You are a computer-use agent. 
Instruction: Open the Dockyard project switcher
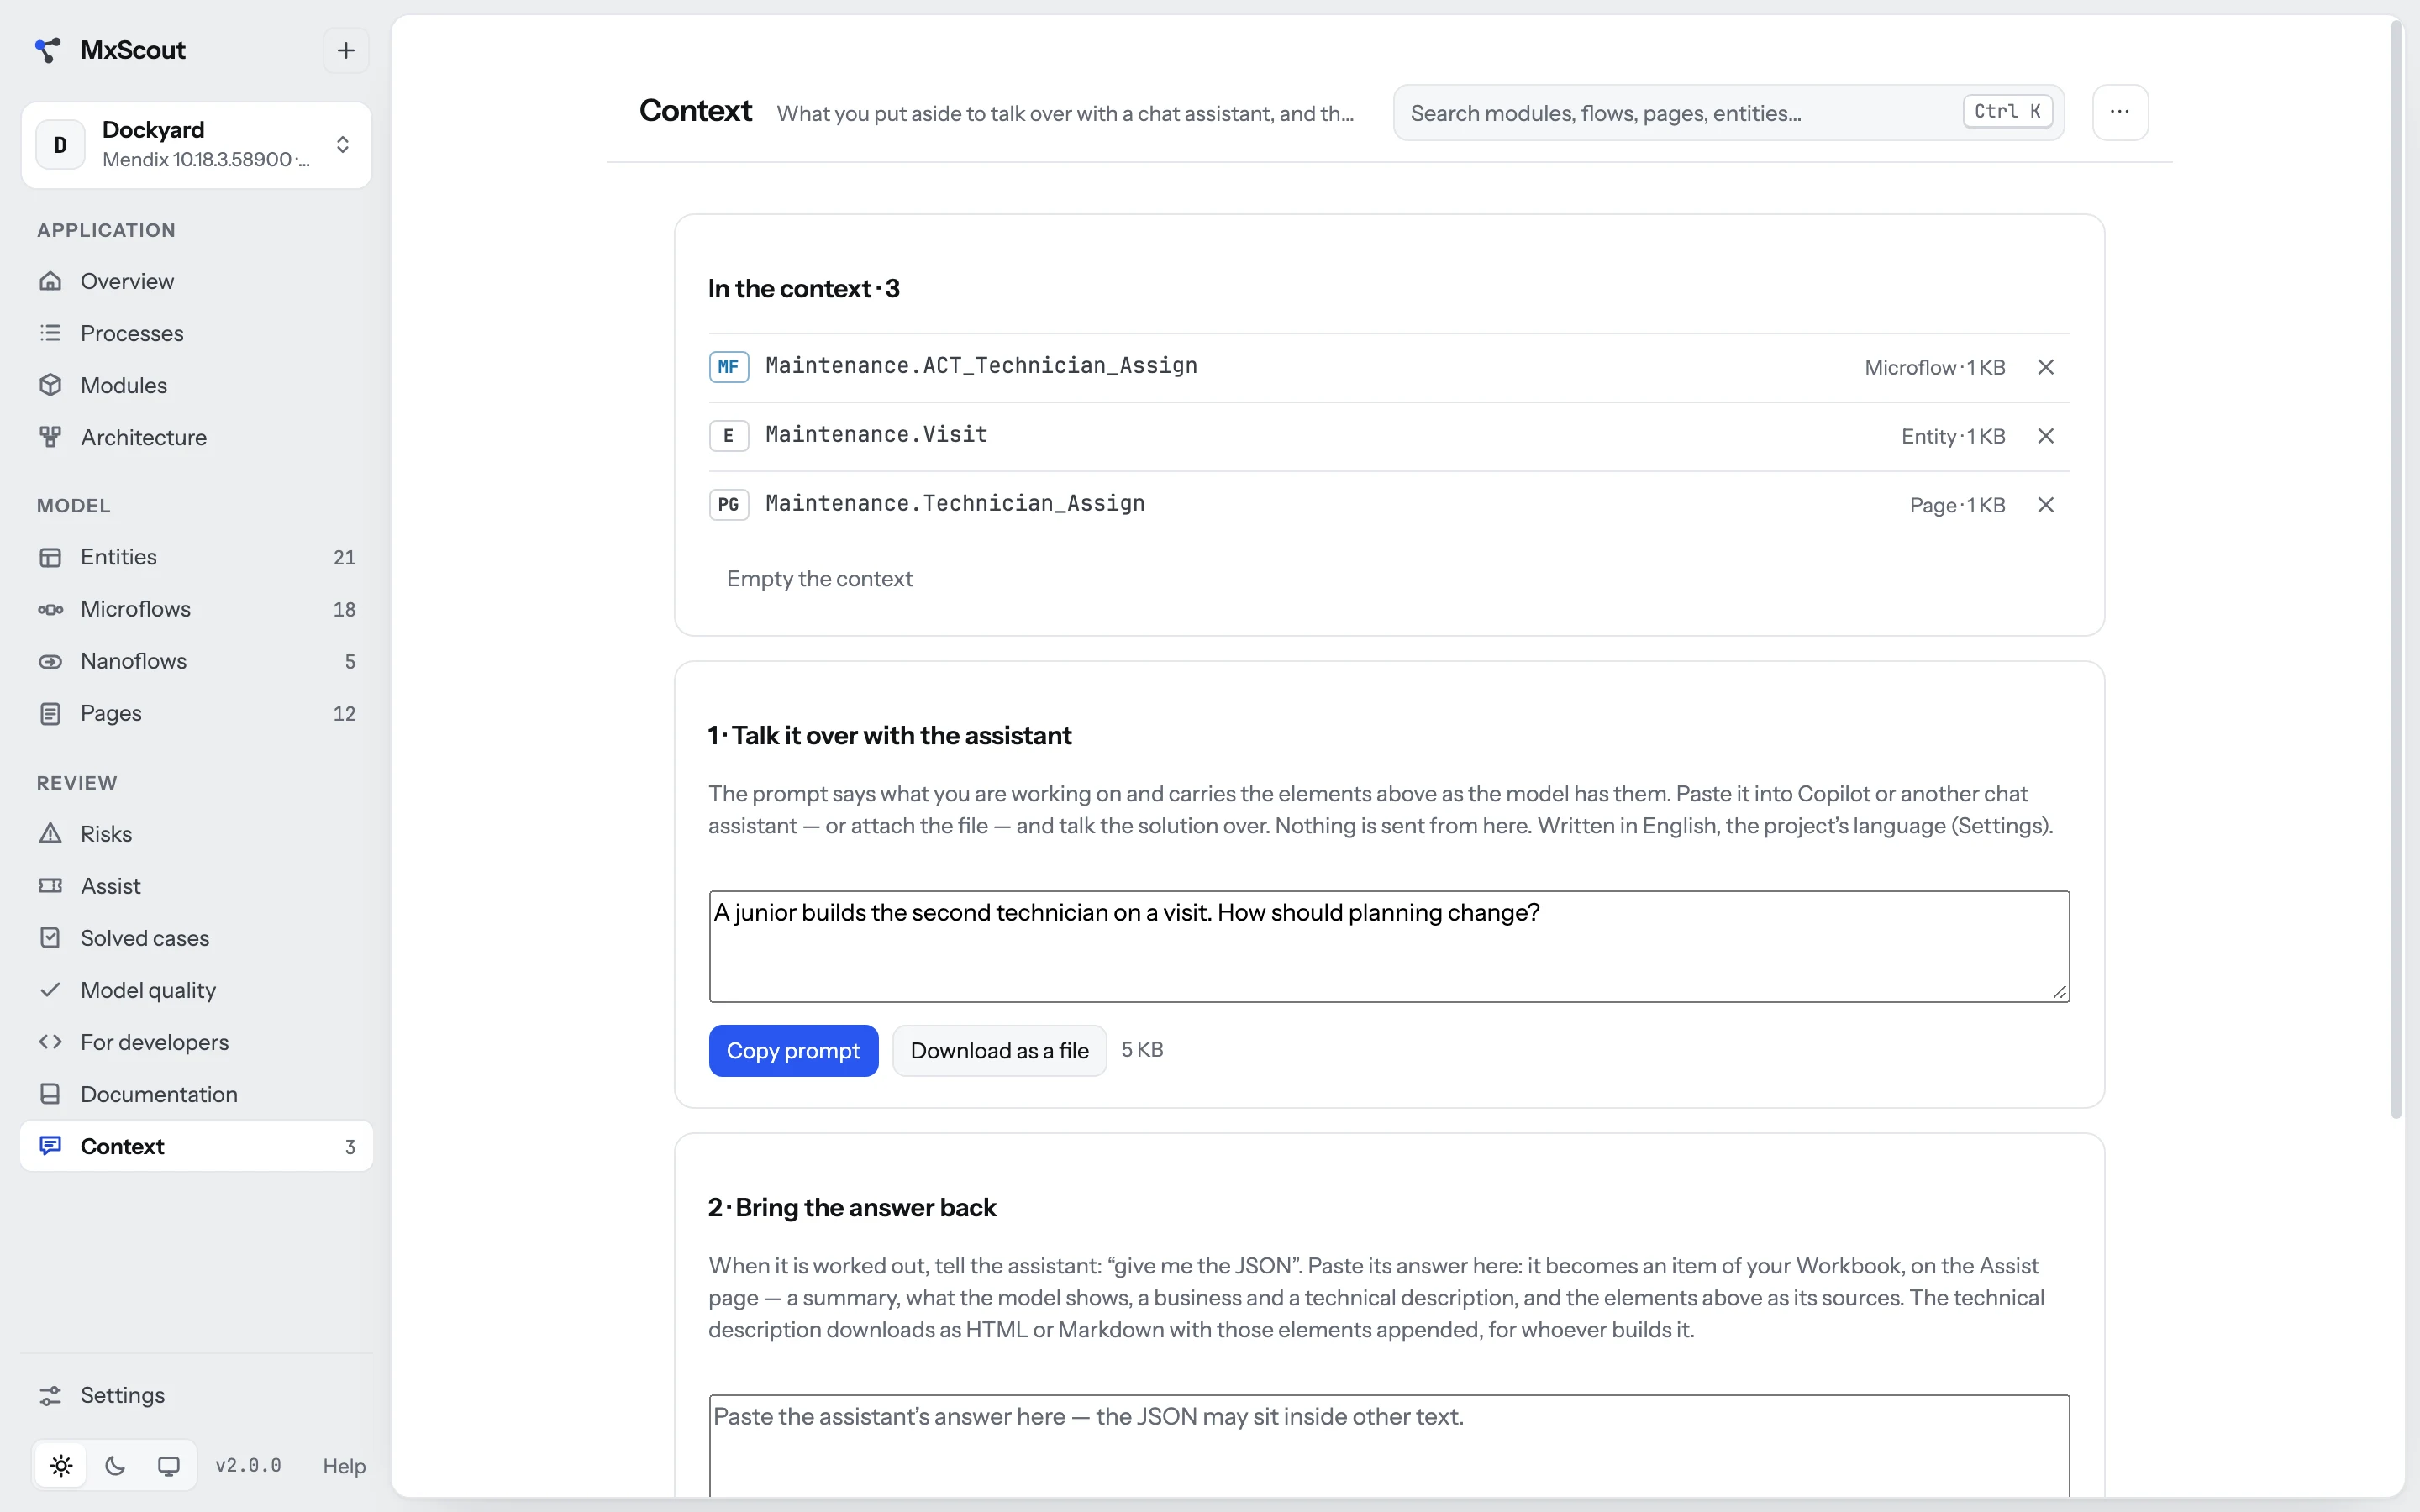pyautogui.click(x=196, y=145)
